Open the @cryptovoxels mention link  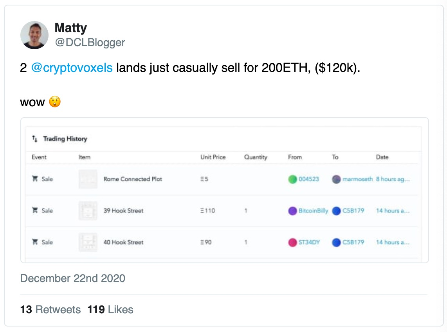[72, 68]
